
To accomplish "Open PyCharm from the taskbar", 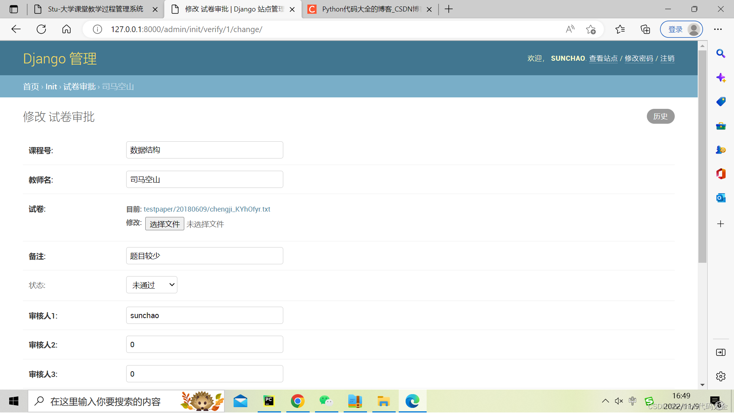I will pos(269,401).
